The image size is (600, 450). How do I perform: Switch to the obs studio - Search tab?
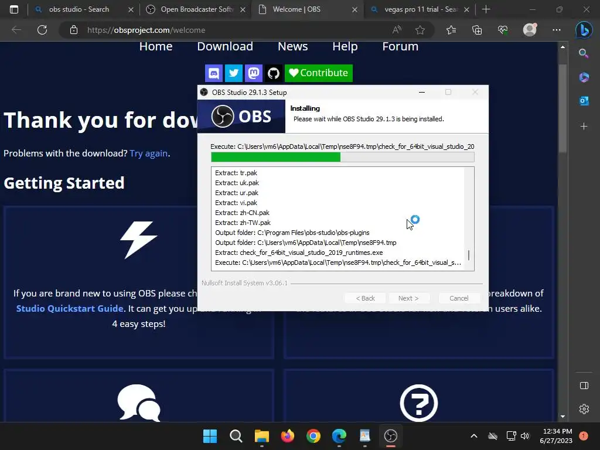79,9
